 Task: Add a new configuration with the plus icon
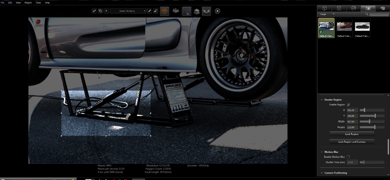point(106,11)
